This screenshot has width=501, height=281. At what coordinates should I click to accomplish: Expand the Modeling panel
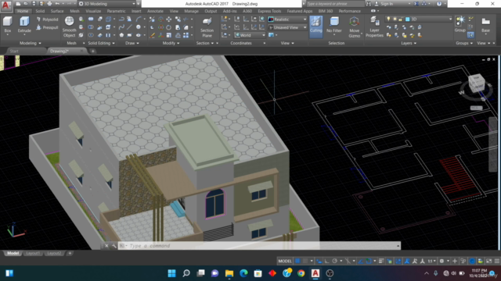[31, 43]
